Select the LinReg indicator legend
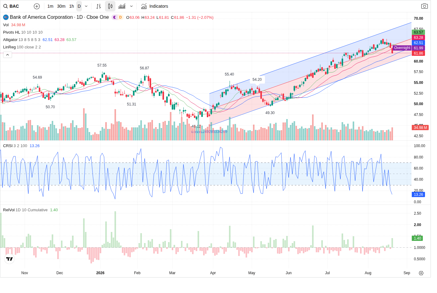437x293 pixels. [9, 47]
